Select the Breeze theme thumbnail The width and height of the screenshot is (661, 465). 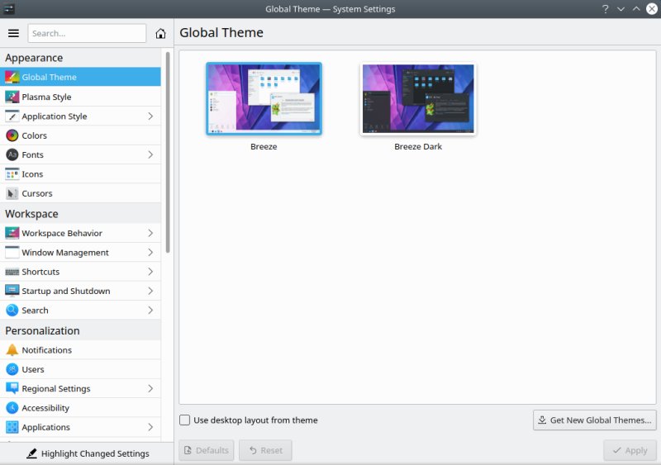[264, 98]
